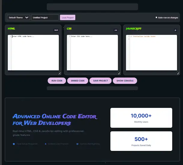Click the Load Project button

pyautogui.click(x=67, y=17)
